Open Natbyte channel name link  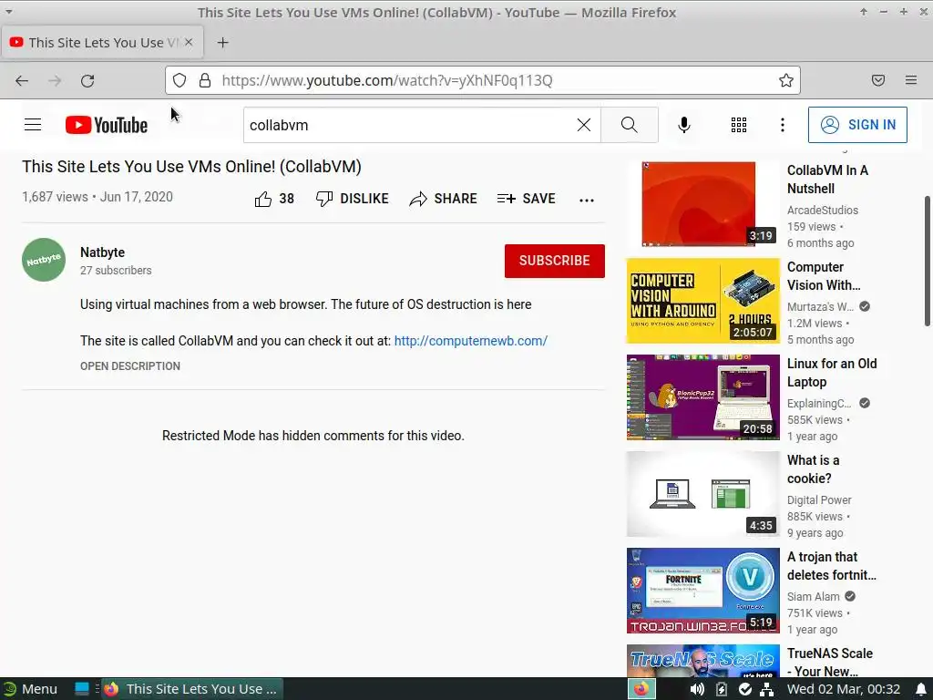102,252
